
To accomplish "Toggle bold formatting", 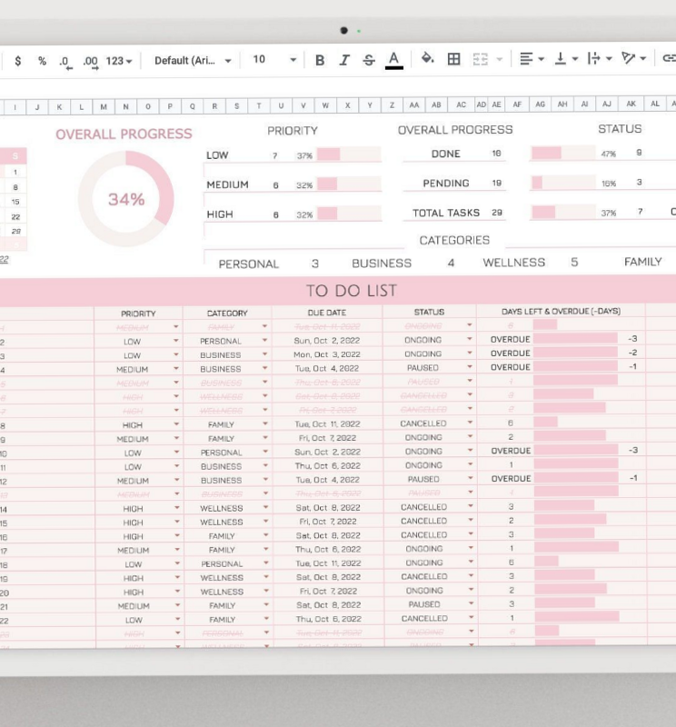I will (320, 60).
